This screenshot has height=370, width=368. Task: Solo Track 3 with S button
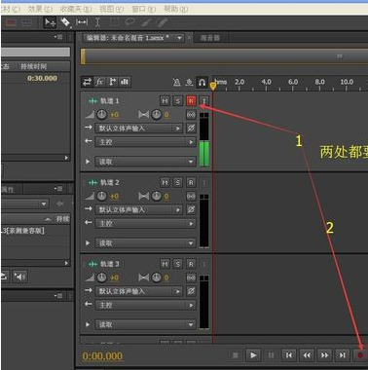(178, 264)
